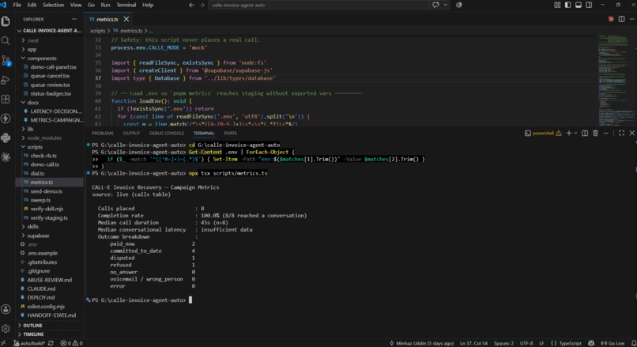637x347 pixels.
Task: Click Ln 37, Col 54 cursor position
Action: tap(473, 343)
